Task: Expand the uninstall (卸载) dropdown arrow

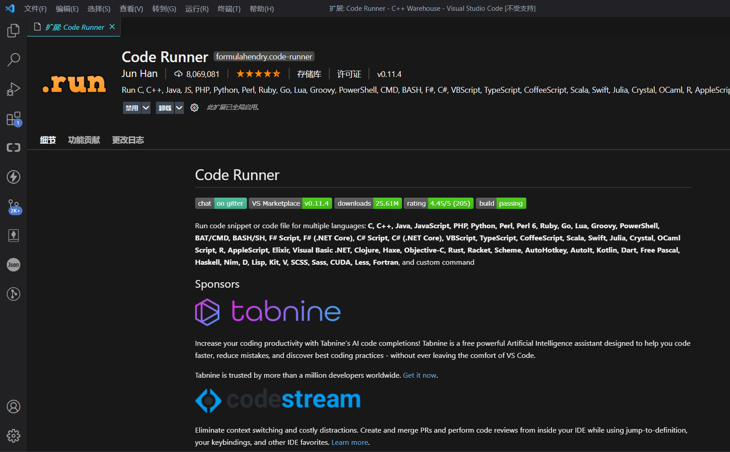Action: tap(179, 108)
